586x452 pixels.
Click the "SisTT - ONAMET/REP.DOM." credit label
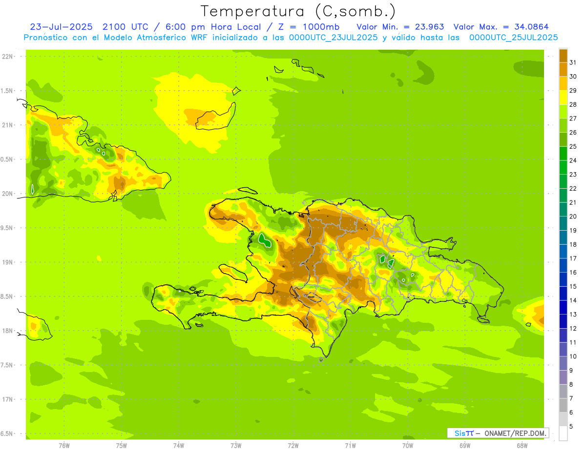click(498, 433)
